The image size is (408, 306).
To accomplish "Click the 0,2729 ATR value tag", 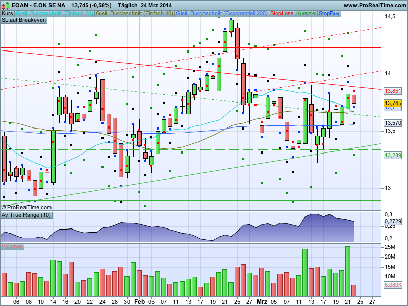I will (x=393, y=221).
